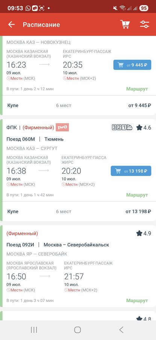The image size is (156, 340).
Task: Tap the Android home button
Action: [77, 330]
